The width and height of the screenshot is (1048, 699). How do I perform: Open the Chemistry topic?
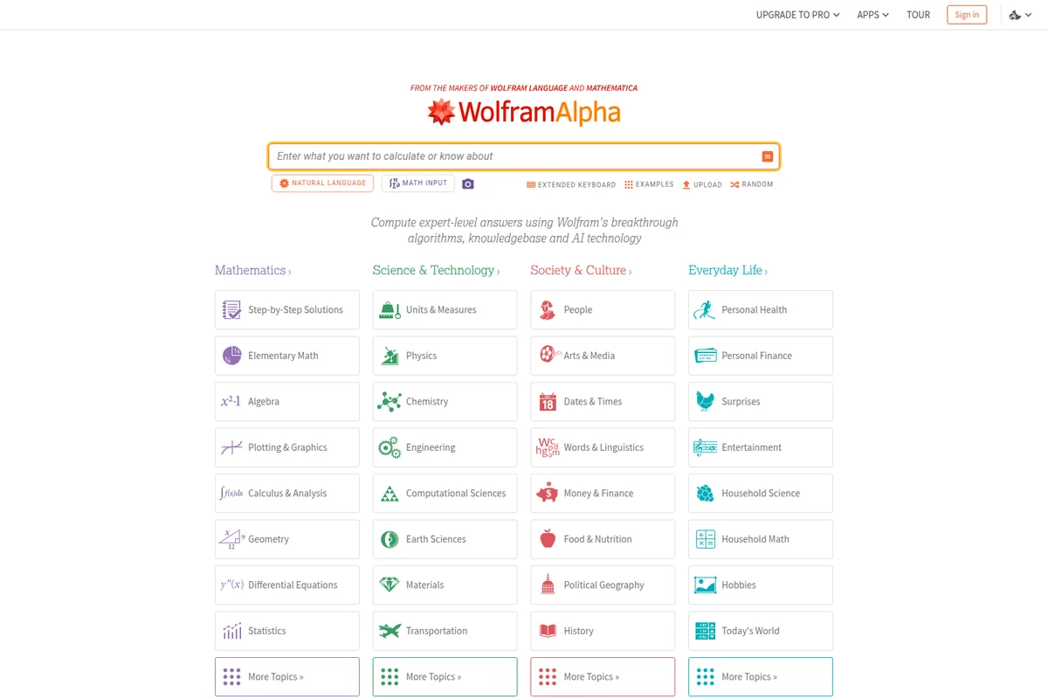coord(444,401)
